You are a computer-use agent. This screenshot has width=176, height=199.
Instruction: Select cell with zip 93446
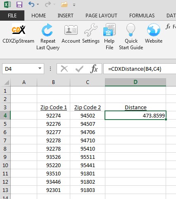coord(53,182)
